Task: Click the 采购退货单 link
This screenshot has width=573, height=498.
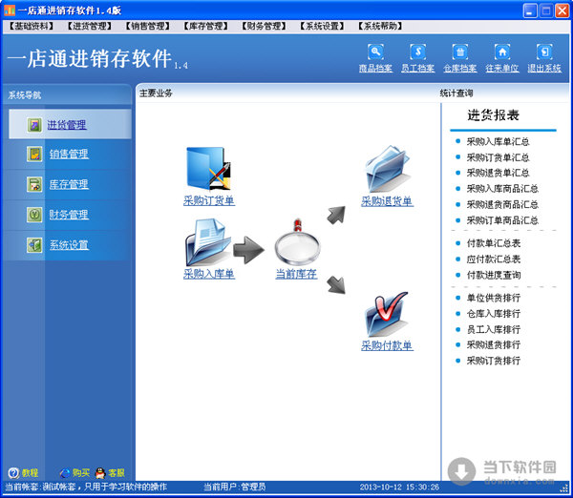Action: 387,201
